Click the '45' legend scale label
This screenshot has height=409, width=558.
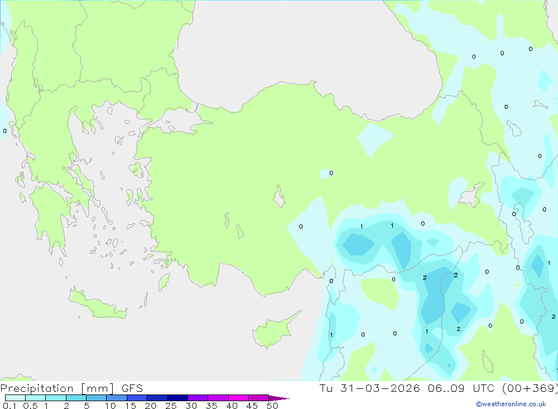(x=252, y=406)
